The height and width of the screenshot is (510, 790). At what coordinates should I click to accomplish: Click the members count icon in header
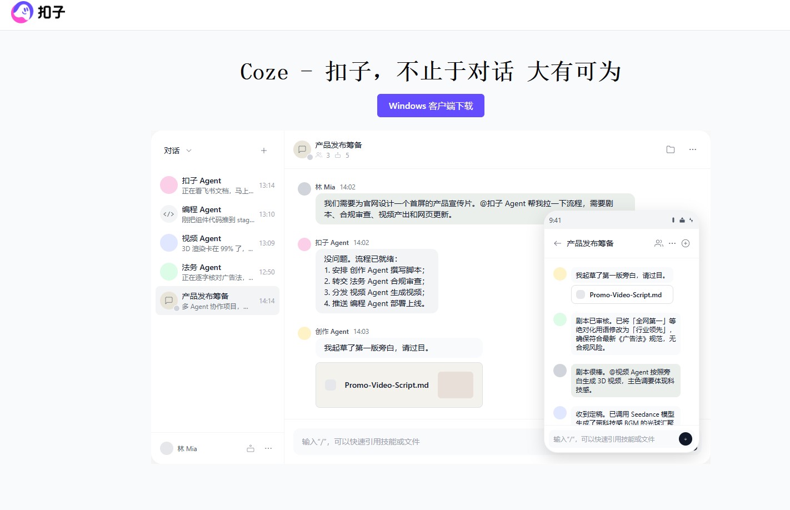click(319, 156)
